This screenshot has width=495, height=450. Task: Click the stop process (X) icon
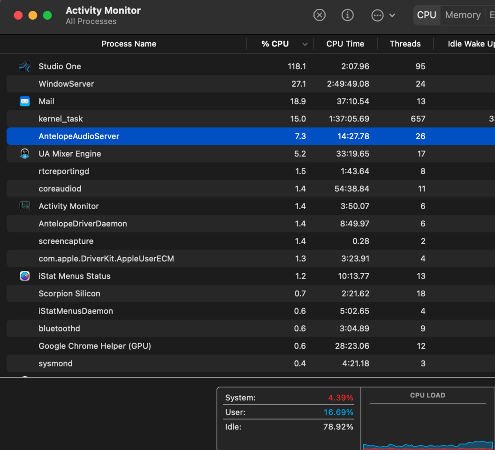pos(319,15)
